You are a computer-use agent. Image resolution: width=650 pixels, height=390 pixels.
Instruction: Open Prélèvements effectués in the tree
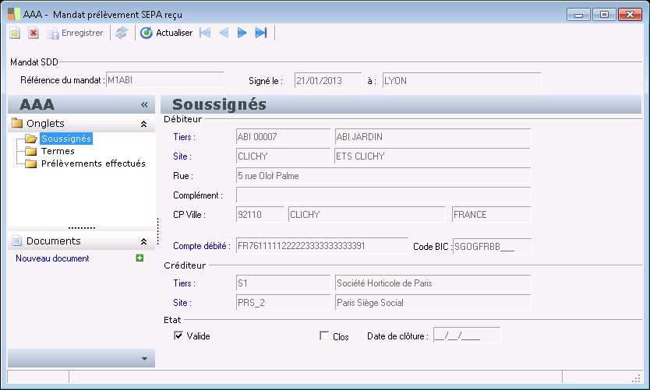pyautogui.click(x=93, y=163)
